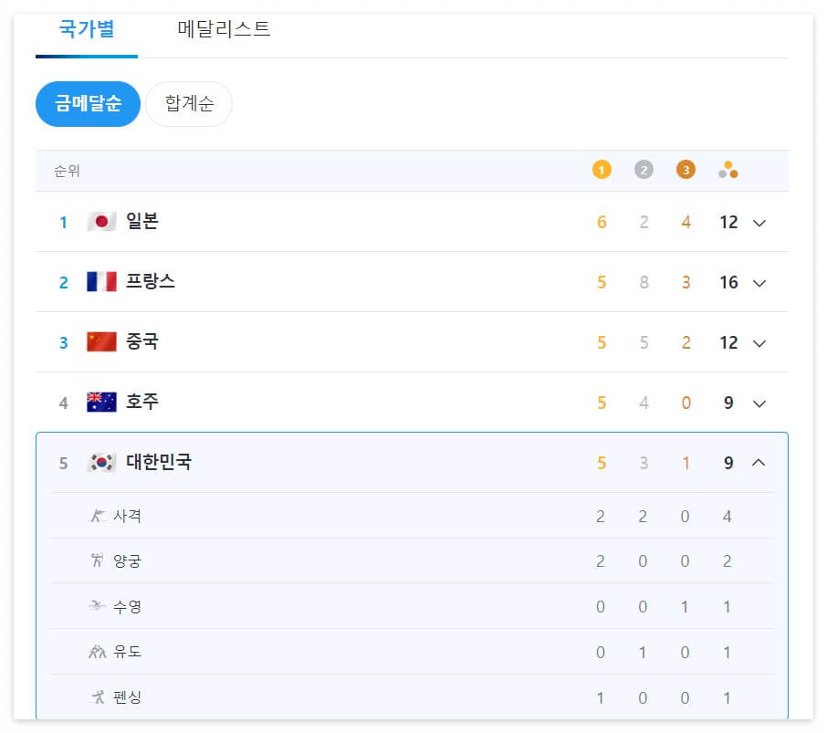Click the silver medal column header icon

(x=643, y=169)
